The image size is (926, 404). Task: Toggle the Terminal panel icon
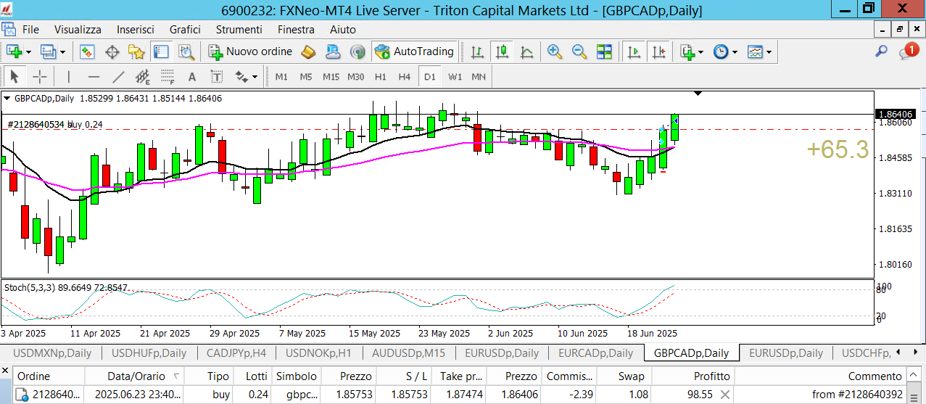[160, 51]
